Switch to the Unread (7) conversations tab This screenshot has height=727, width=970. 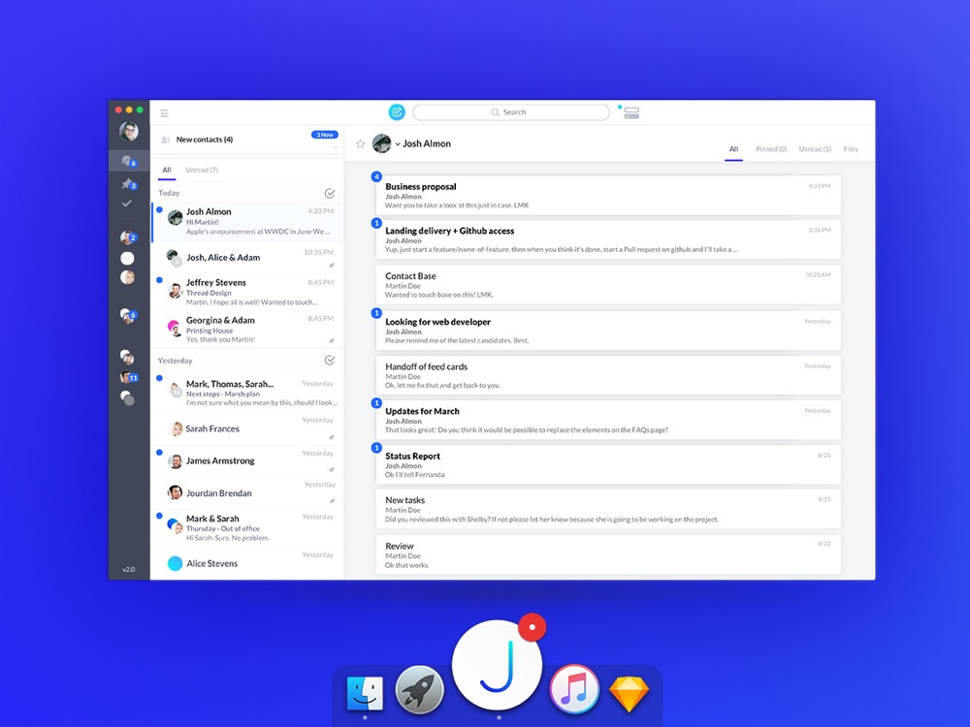tap(202, 170)
